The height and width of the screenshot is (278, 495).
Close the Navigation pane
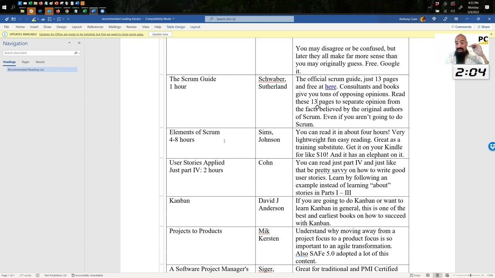click(x=79, y=43)
